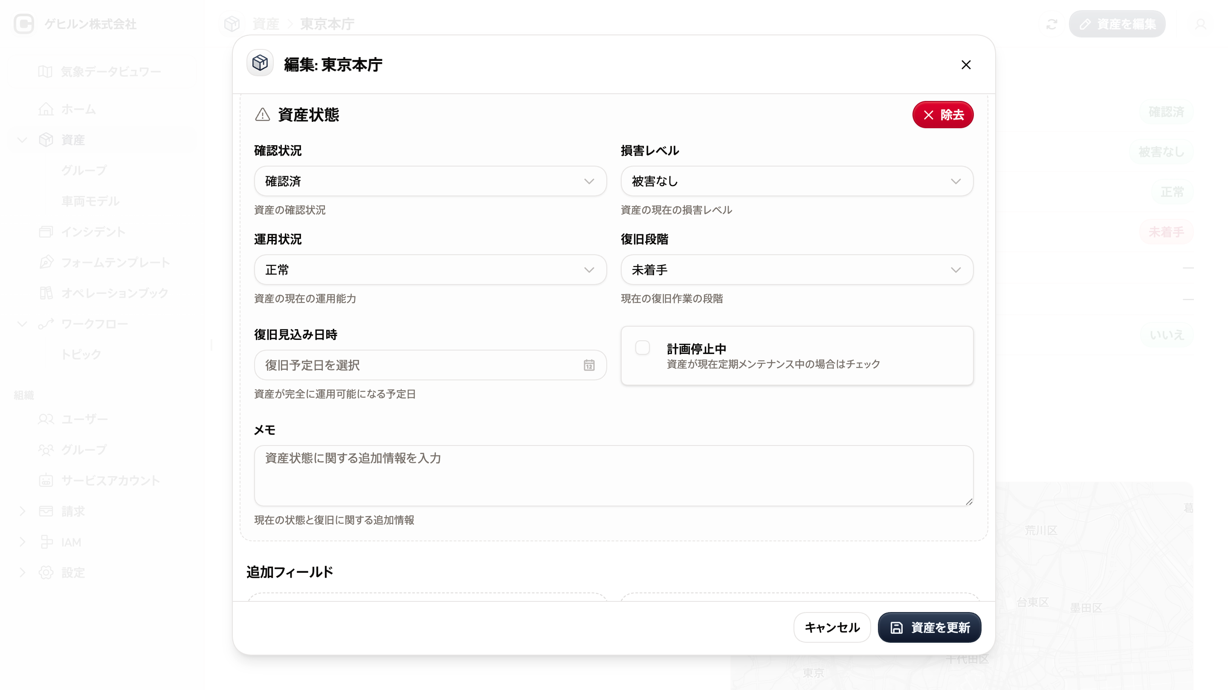This screenshot has width=1228, height=690.
Task: Click the いいえ badge in background page
Action: point(1166,335)
